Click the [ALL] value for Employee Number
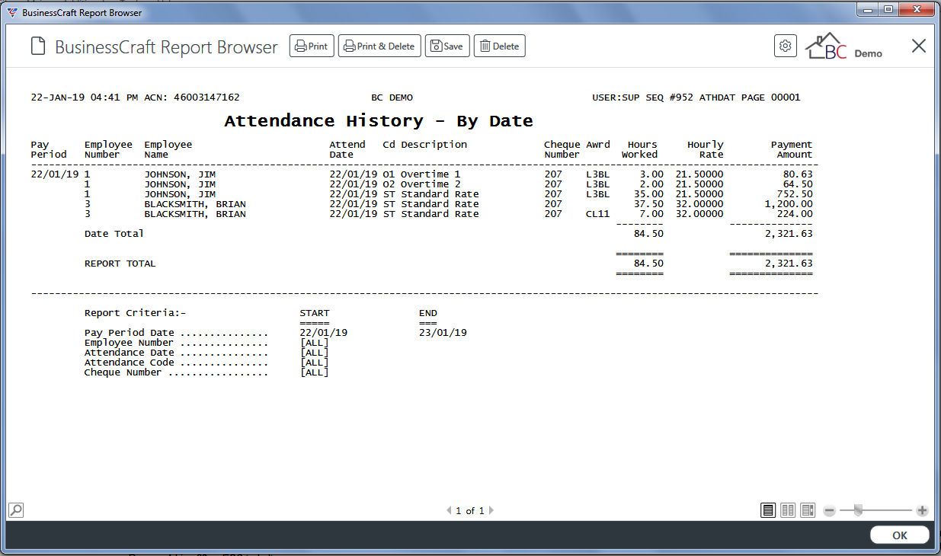The height and width of the screenshot is (556, 941). [315, 343]
